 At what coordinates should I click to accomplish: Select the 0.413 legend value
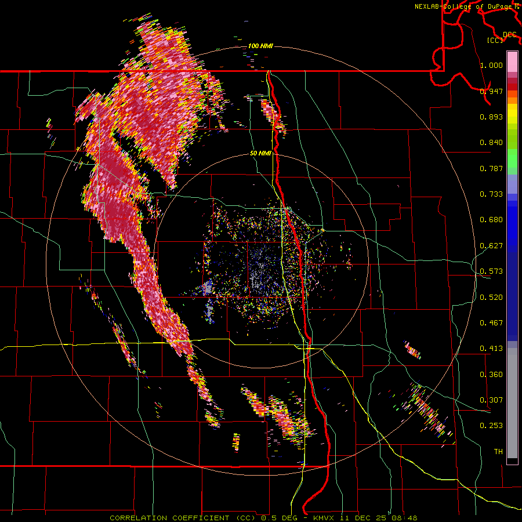[491, 349]
